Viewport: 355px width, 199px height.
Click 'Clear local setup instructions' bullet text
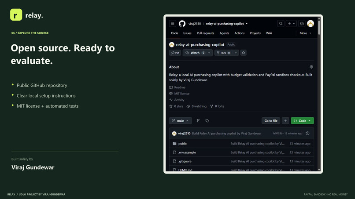coord(46,96)
